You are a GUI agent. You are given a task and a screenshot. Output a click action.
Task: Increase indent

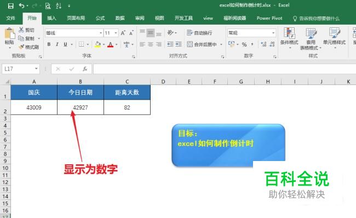point(179,44)
